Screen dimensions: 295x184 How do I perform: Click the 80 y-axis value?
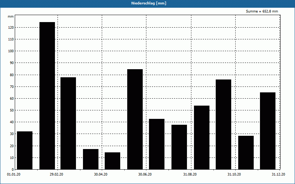pos(12,75)
